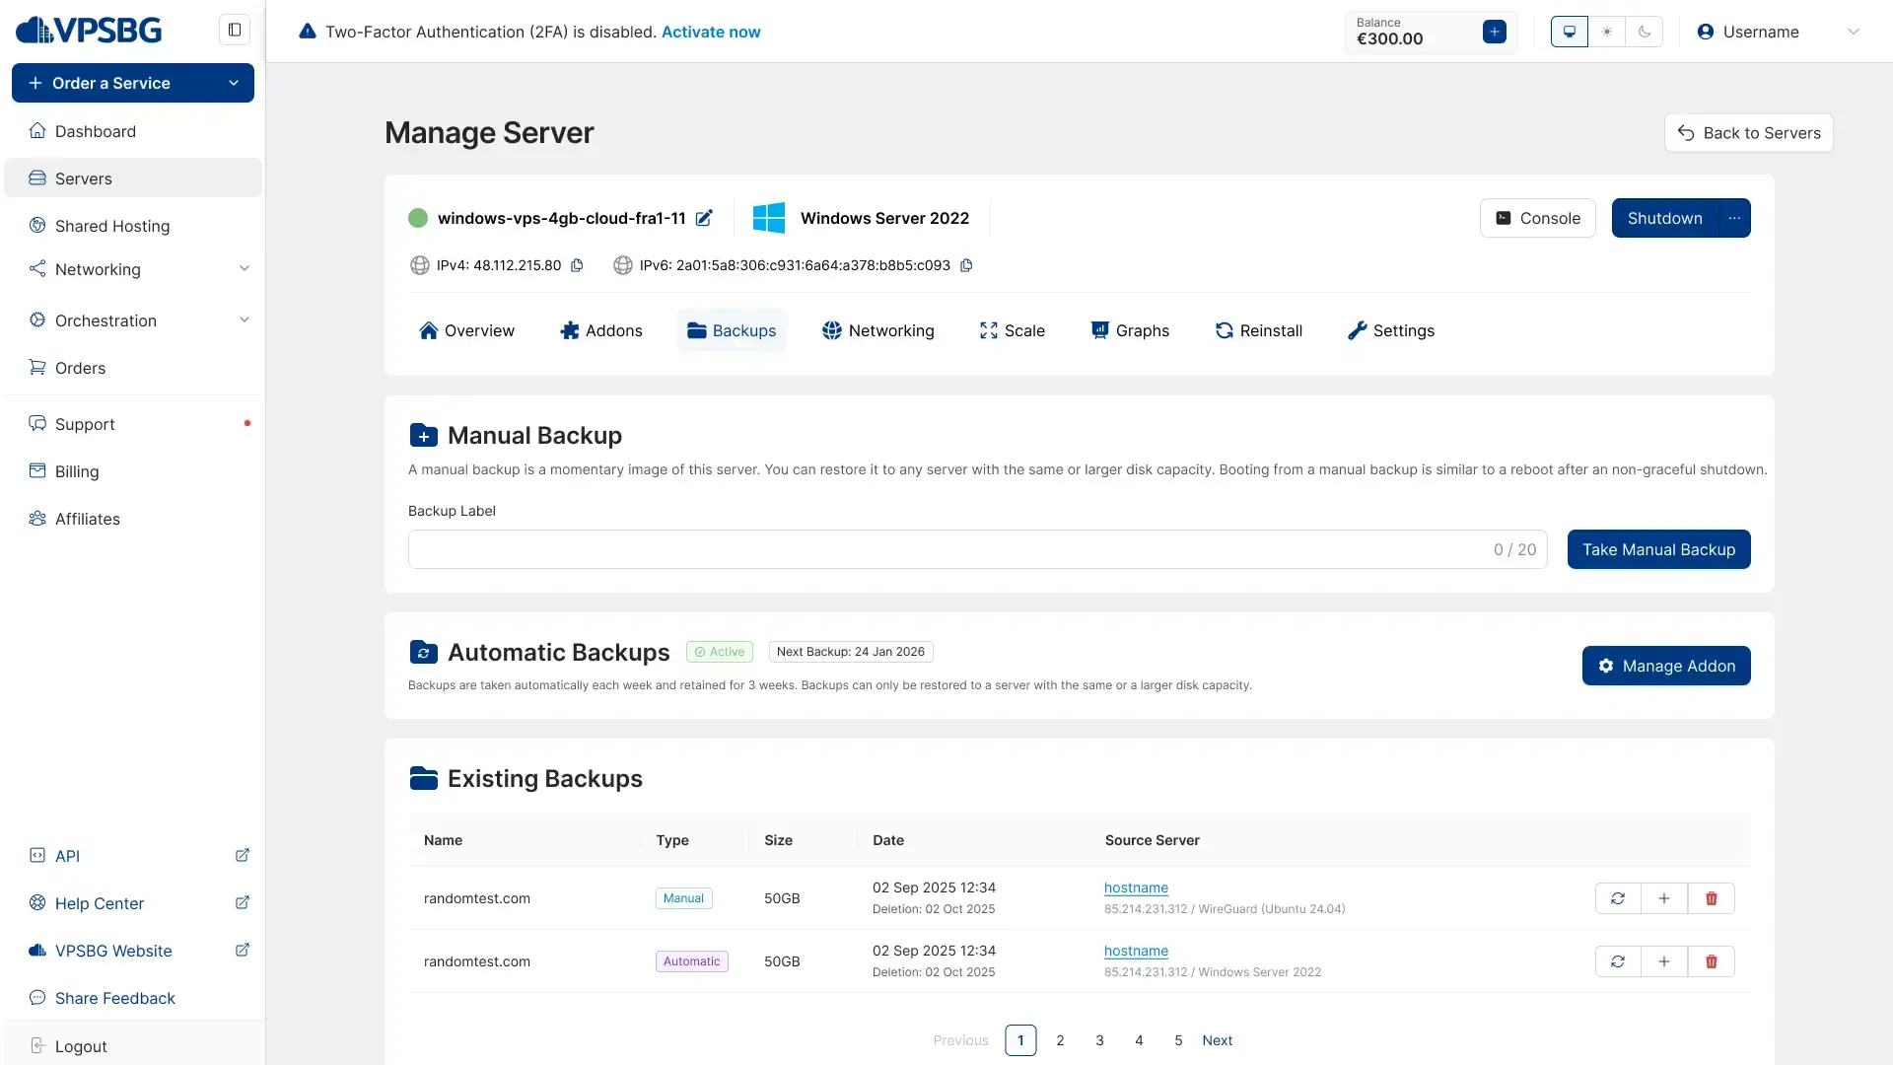
Task: Copy the IPv4 address with copy icon
Action: tap(578, 265)
